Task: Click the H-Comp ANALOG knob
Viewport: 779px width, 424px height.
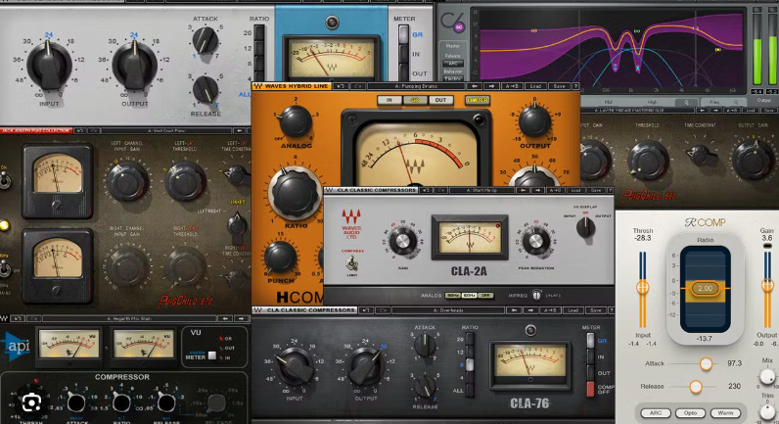Action: [296, 121]
